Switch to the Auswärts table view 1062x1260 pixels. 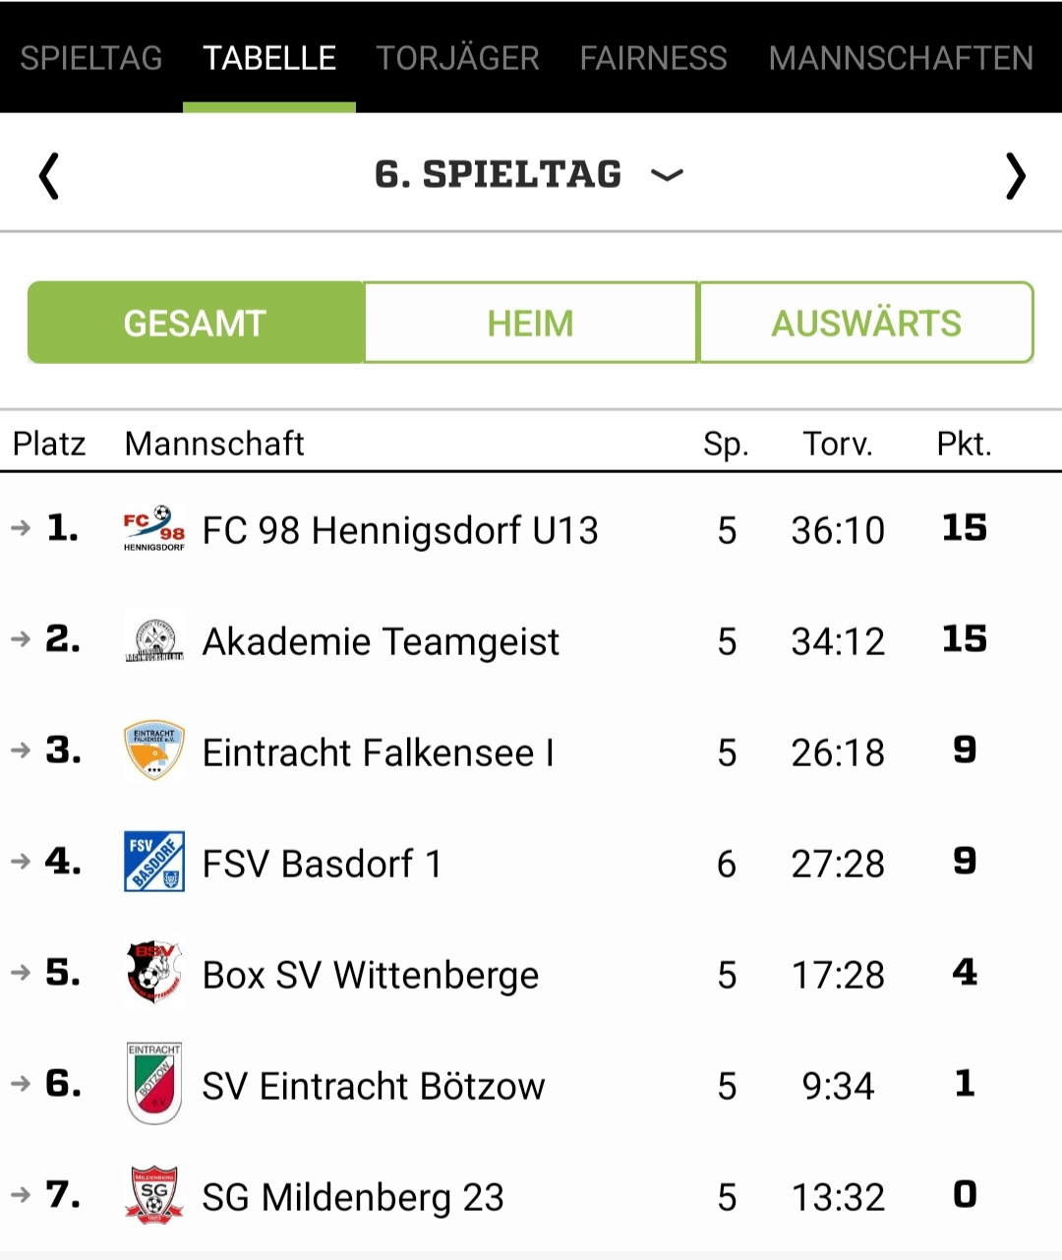click(865, 323)
